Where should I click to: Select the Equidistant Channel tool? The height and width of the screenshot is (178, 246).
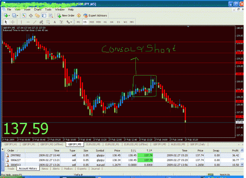[x=41, y=22]
